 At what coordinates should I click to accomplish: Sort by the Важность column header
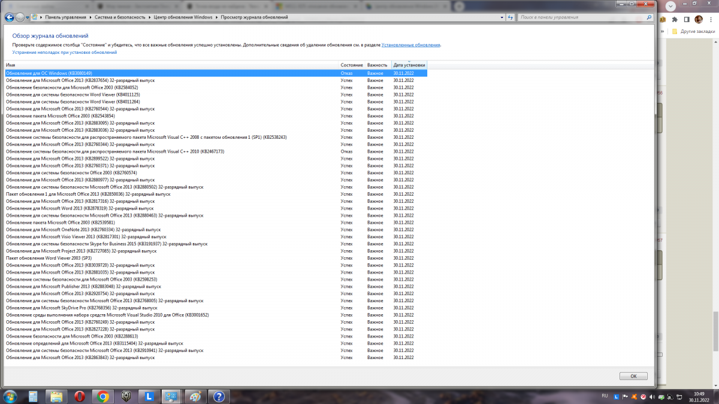pos(378,65)
